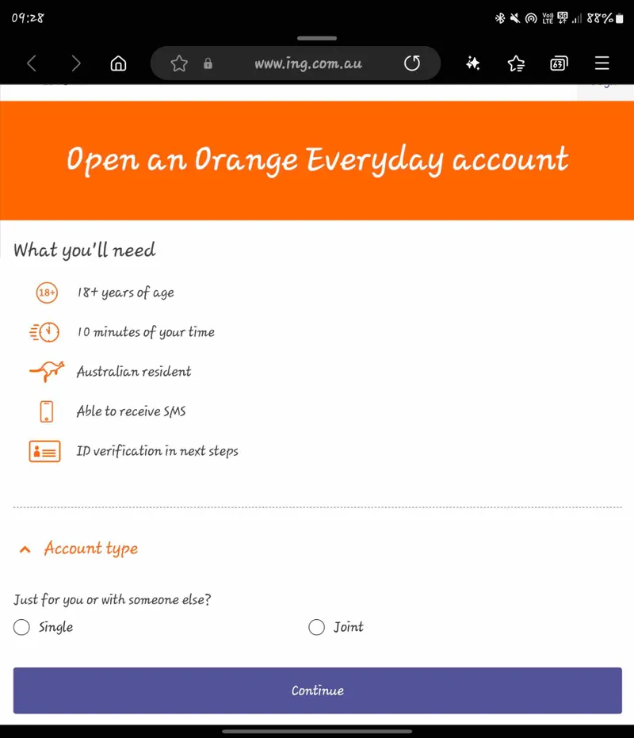Tap the kangaroo Australian resident icon
Image resolution: width=634 pixels, height=738 pixels.
point(47,371)
